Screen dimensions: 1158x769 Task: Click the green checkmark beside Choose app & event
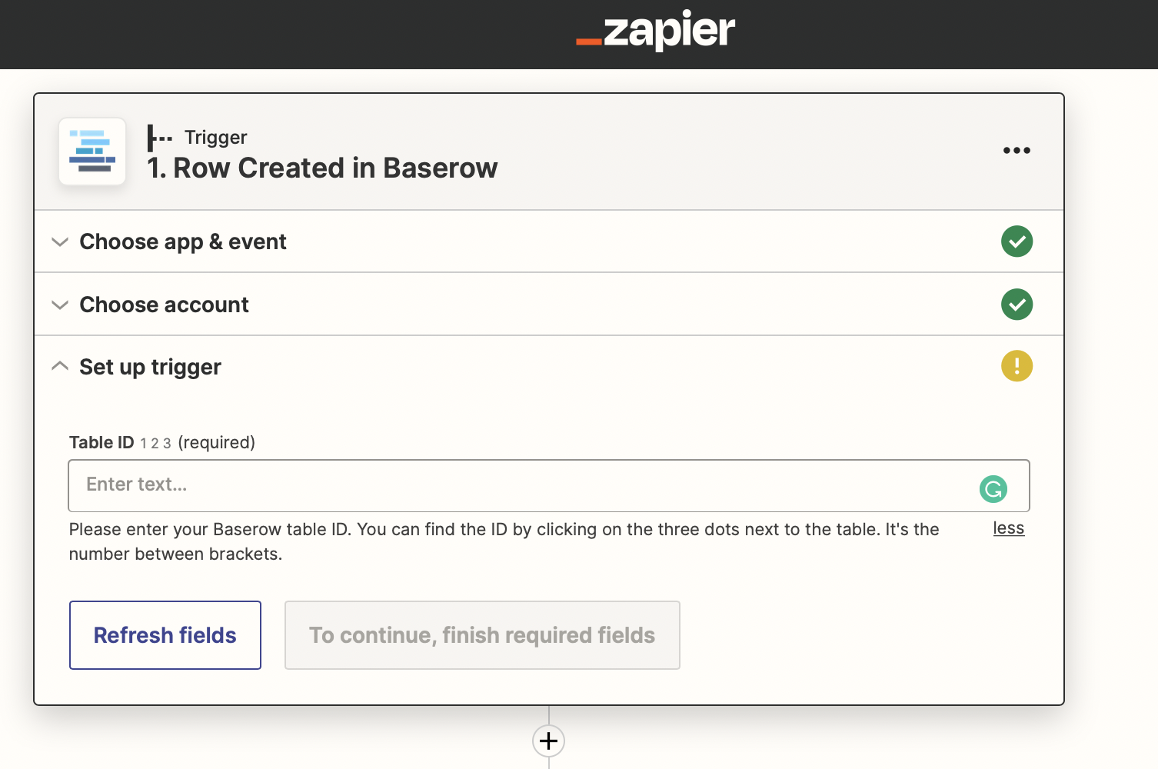1017,241
